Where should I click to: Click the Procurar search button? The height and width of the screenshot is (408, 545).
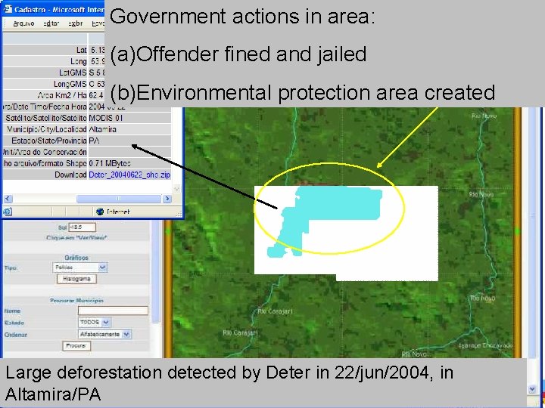click(76, 345)
